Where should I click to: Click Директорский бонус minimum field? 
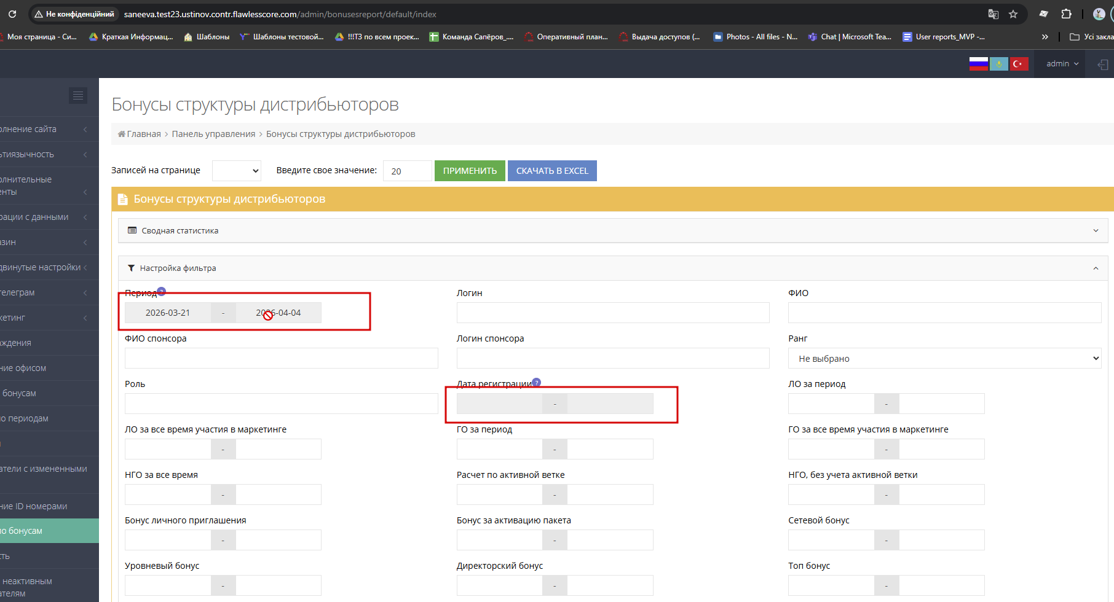point(499,585)
